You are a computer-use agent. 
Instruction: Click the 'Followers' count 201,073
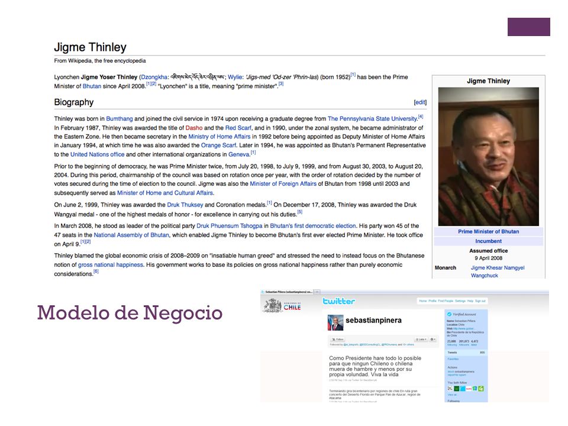point(464,343)
